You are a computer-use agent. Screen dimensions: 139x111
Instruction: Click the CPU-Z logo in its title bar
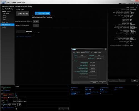pyautogui.click(x=74, y=49)
